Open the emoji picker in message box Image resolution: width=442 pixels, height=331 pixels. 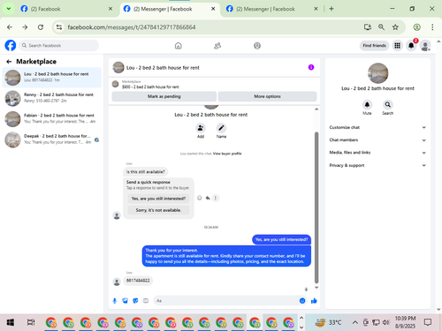[x=302, y=301]
